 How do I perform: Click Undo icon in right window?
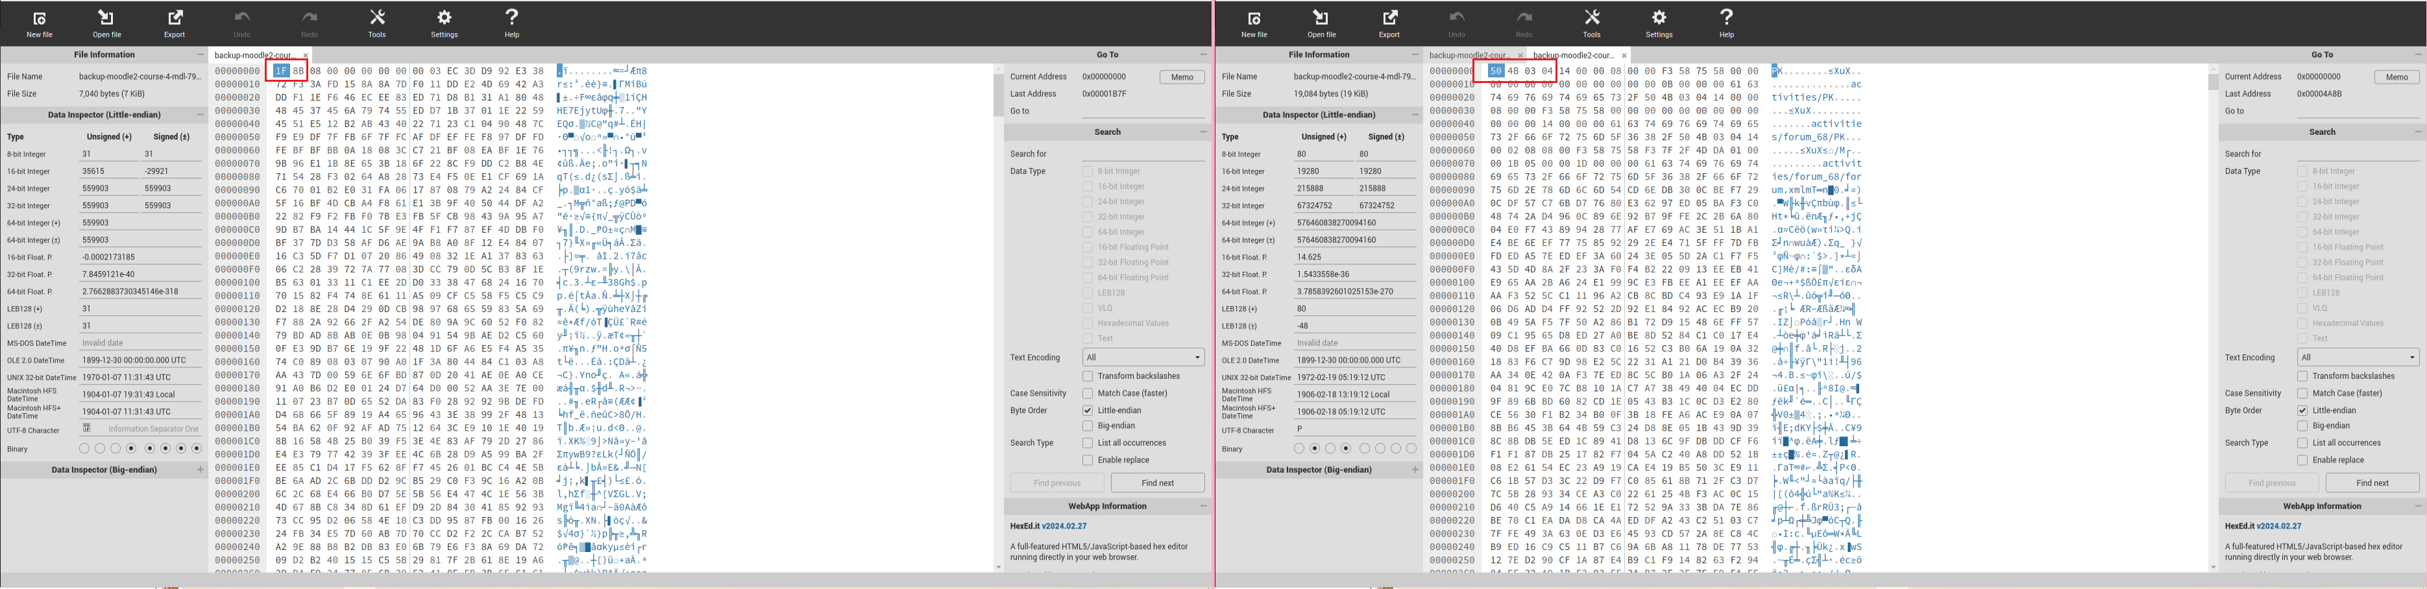click(x=1457, y=18)
